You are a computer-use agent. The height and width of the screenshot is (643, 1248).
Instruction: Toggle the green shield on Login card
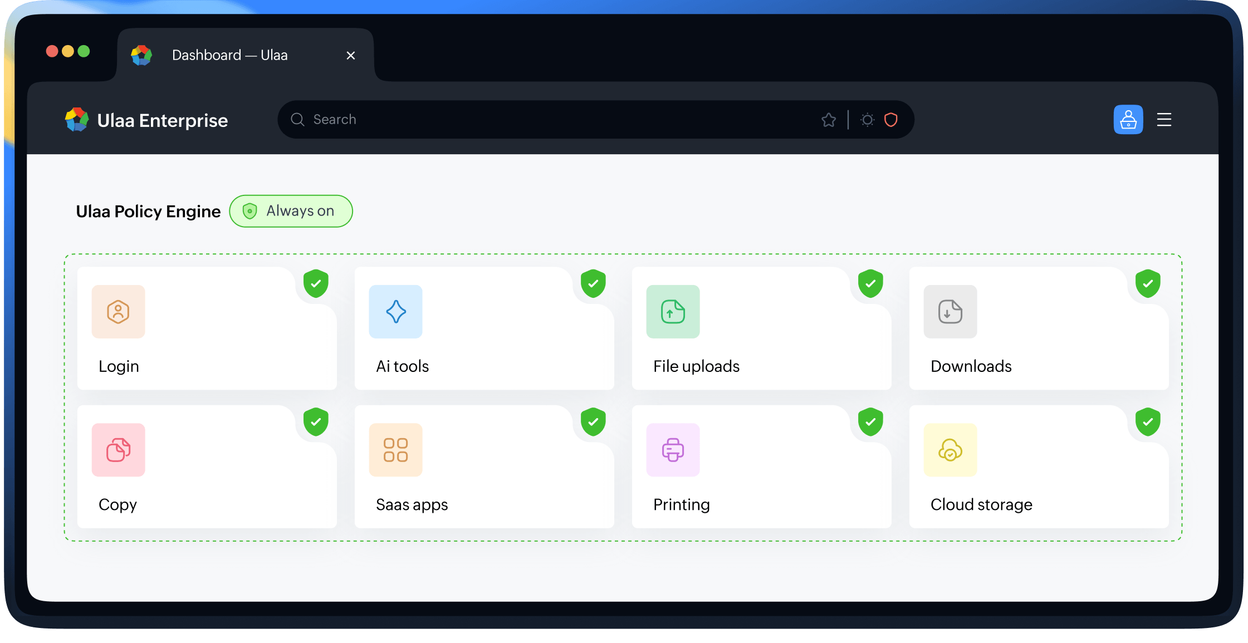[316, 283]
